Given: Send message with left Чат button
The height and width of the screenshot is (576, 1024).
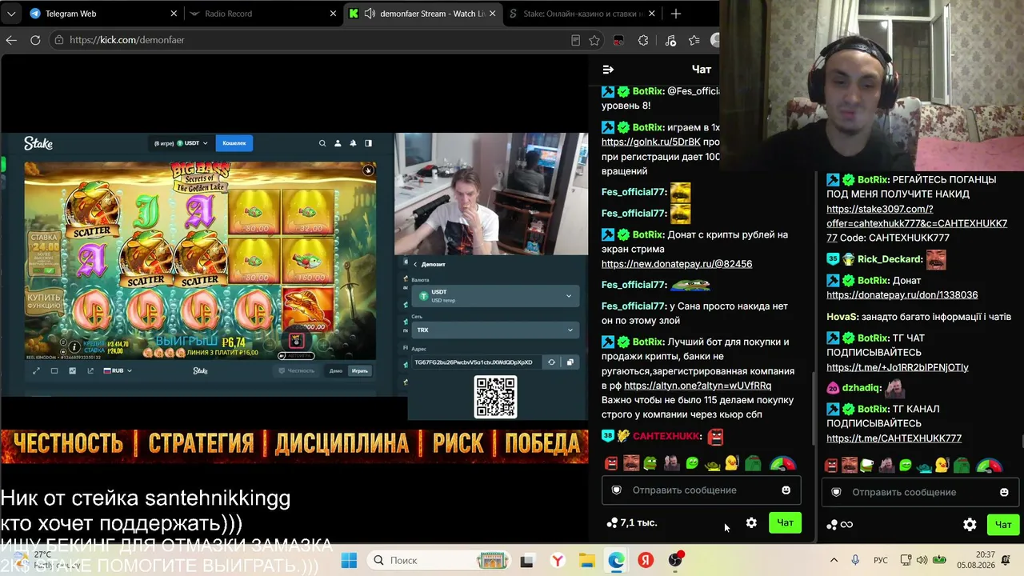Looking at the screenshot, I should click(785, 522).
